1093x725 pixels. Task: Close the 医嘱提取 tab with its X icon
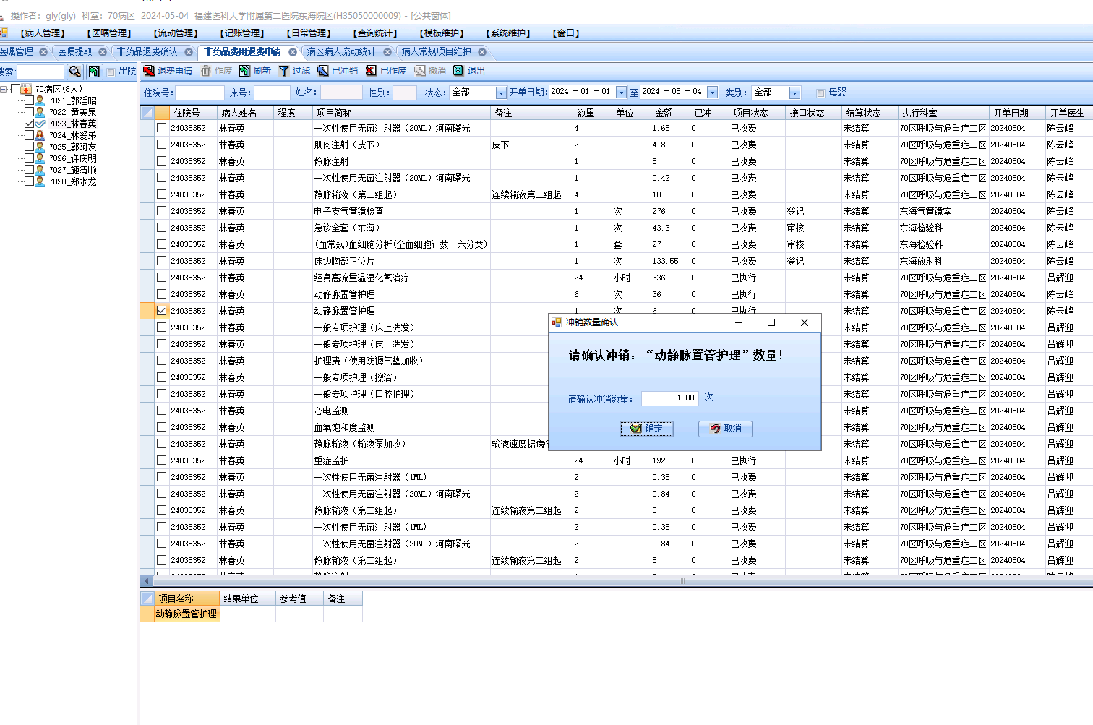(103, 52)
